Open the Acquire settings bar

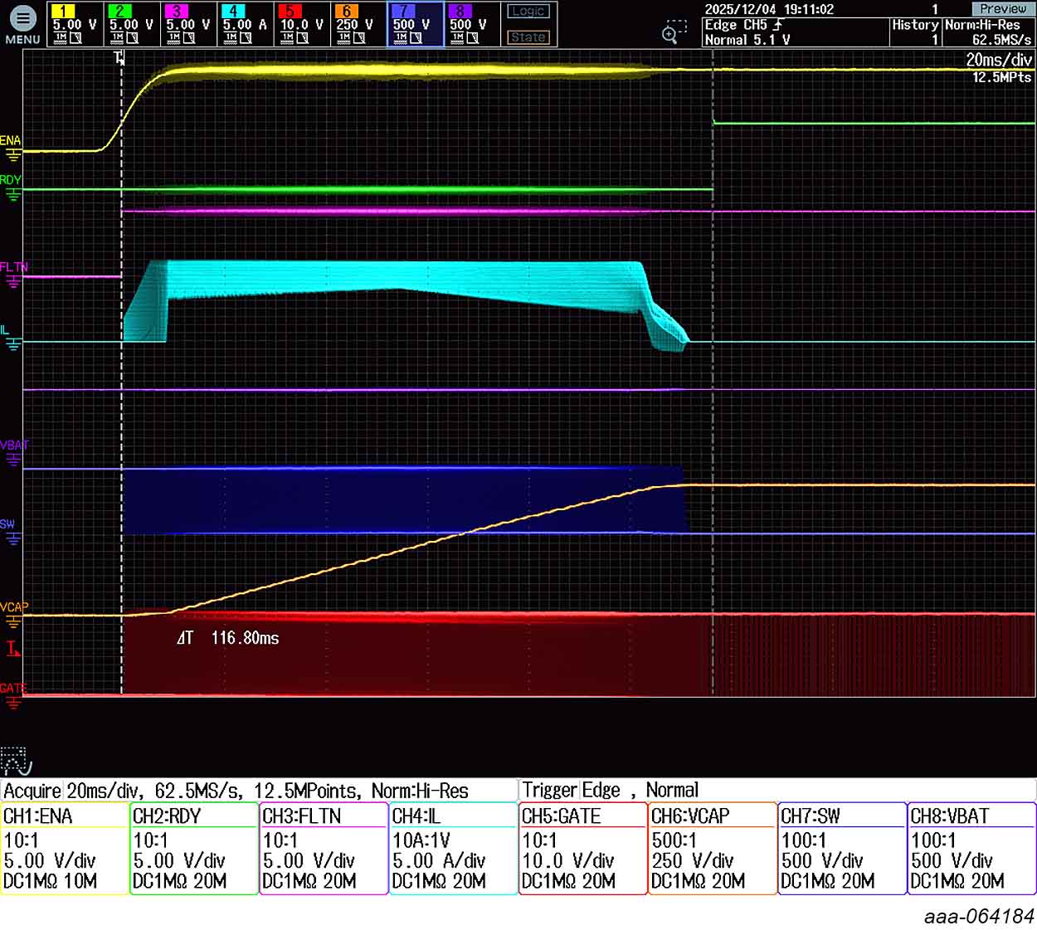point(259,790)
